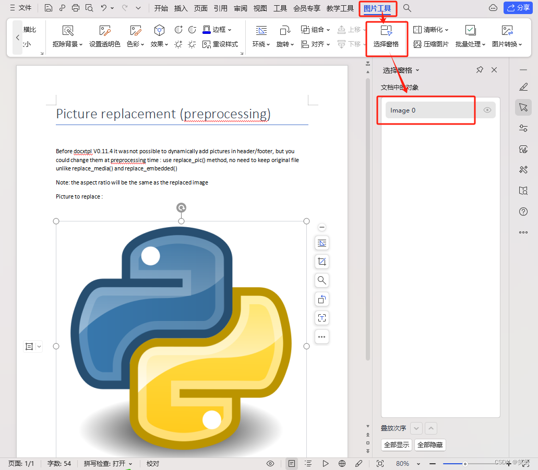This screenshot has width=538, height=470.
Task: Open the 选择窗格 selection pane button
Action: point(386,36)
